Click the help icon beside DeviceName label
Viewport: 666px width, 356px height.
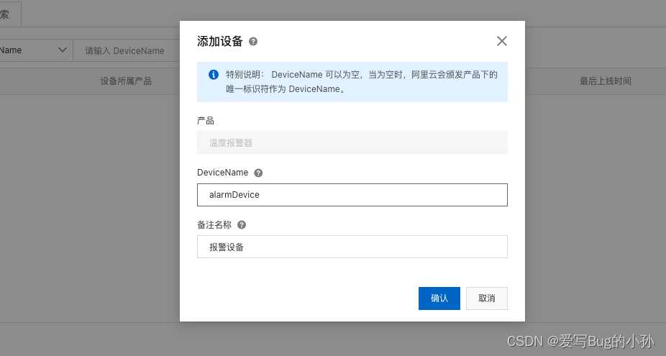(x=258, y=173)
